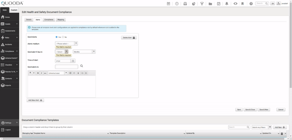
Task: Click the funnel filter icon
Action: click(x=202, y=4)
